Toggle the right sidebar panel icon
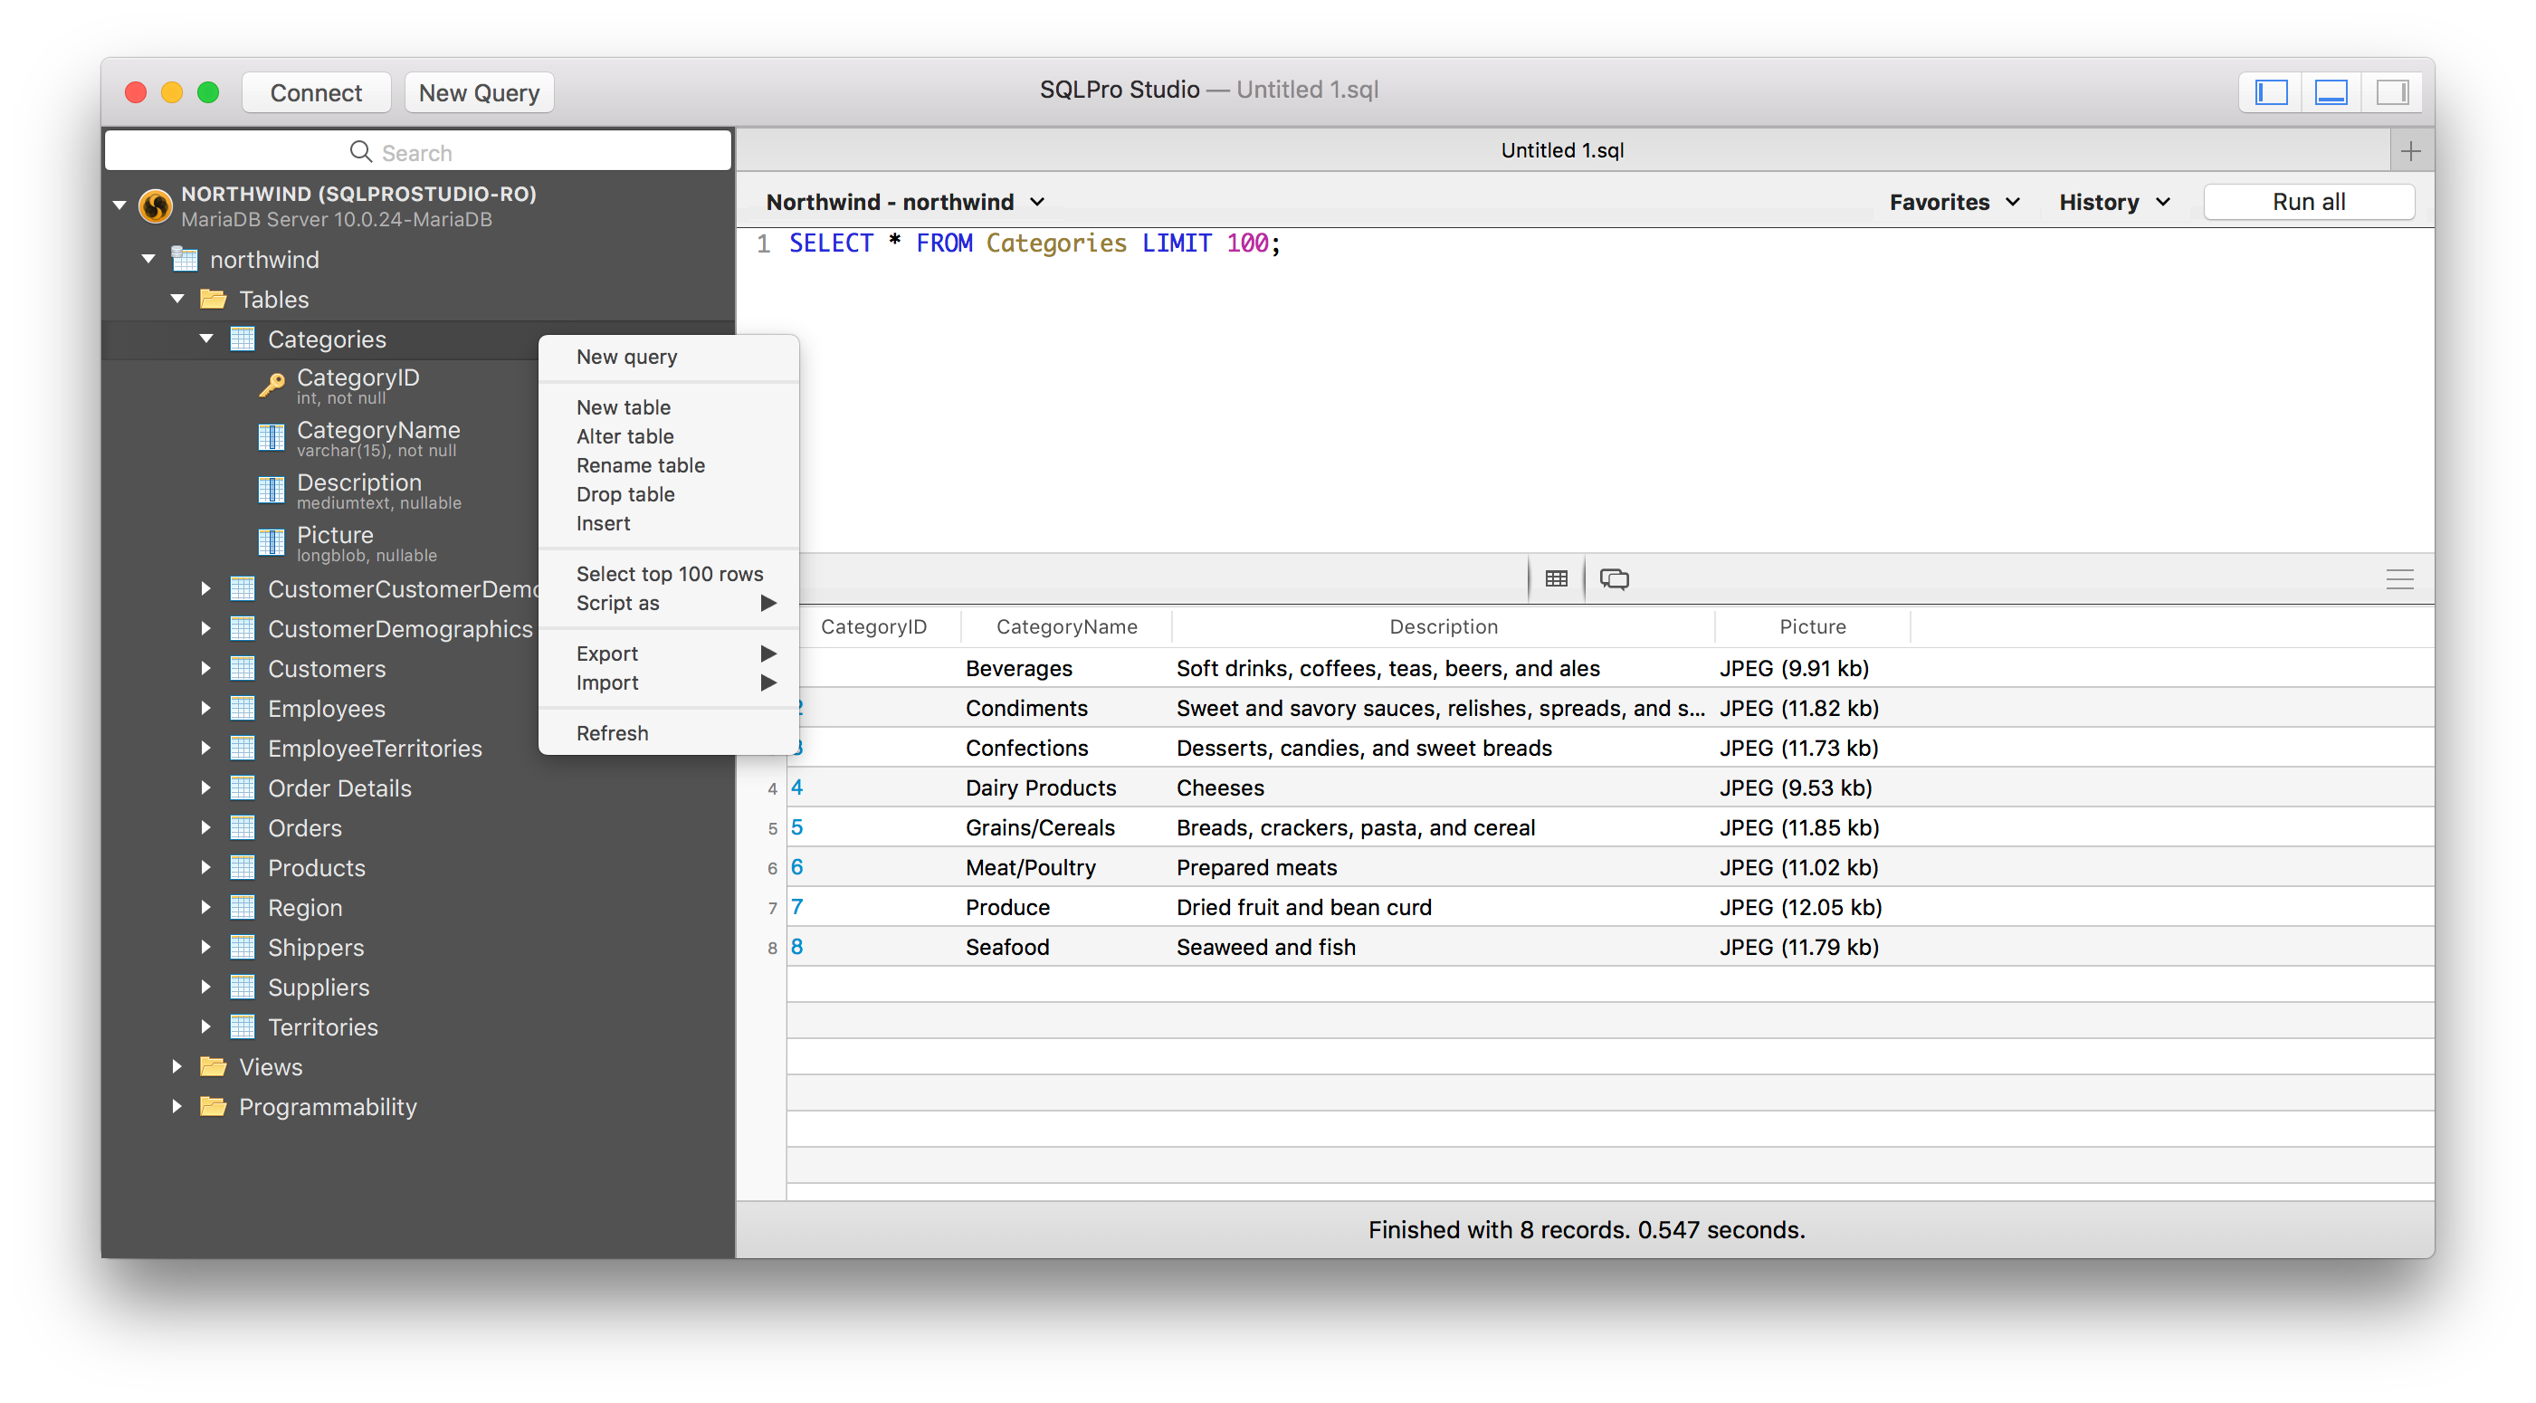Viewport: 2536px width, 1403px height. (x=2391, y=92)
